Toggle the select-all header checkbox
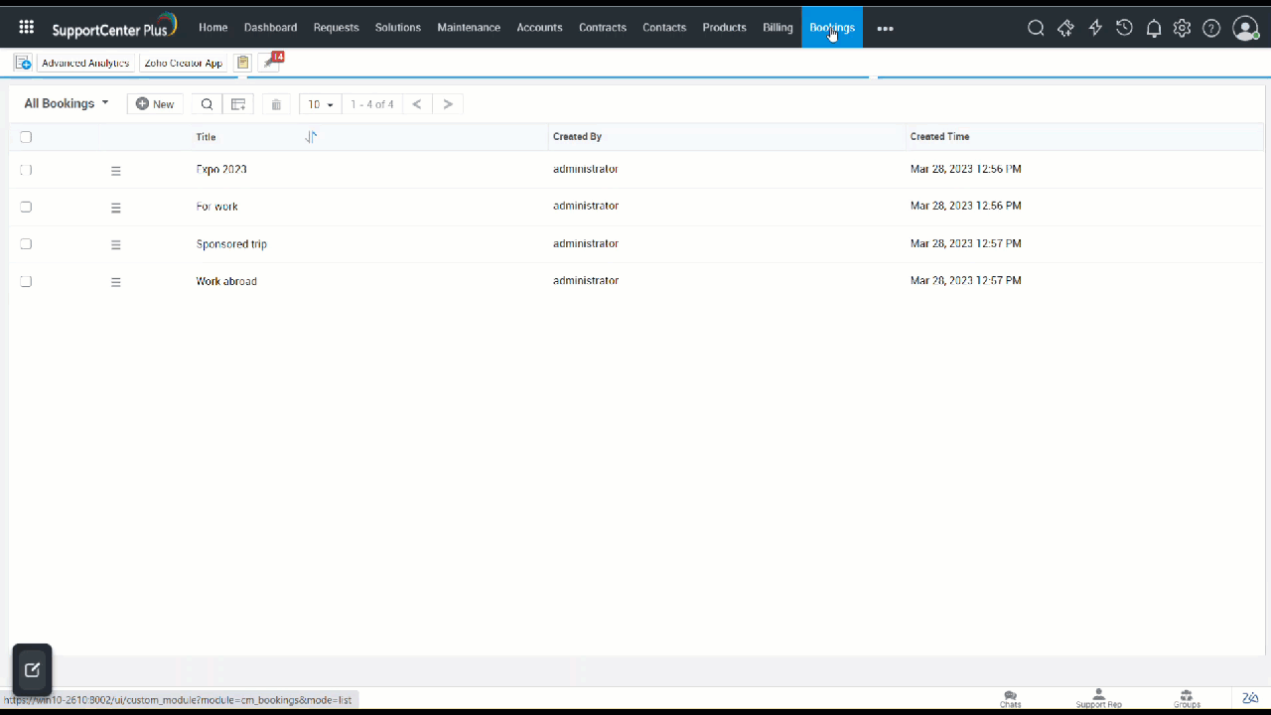The image size is (1271, 715). (x=26, y=137)
